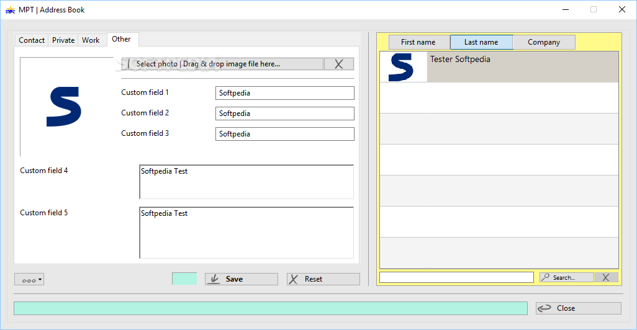Click the small mint color box beside Save

point(184,279)
